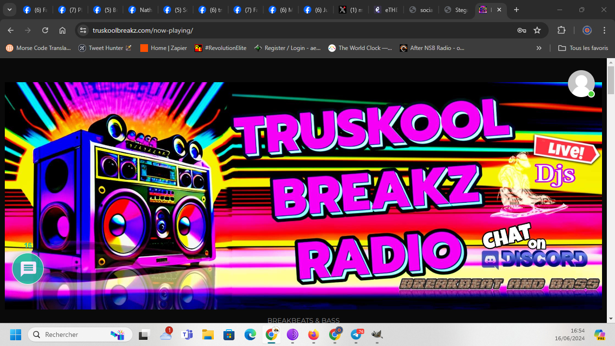
Task: Switch to the socia tab
Action: [420, 10]
